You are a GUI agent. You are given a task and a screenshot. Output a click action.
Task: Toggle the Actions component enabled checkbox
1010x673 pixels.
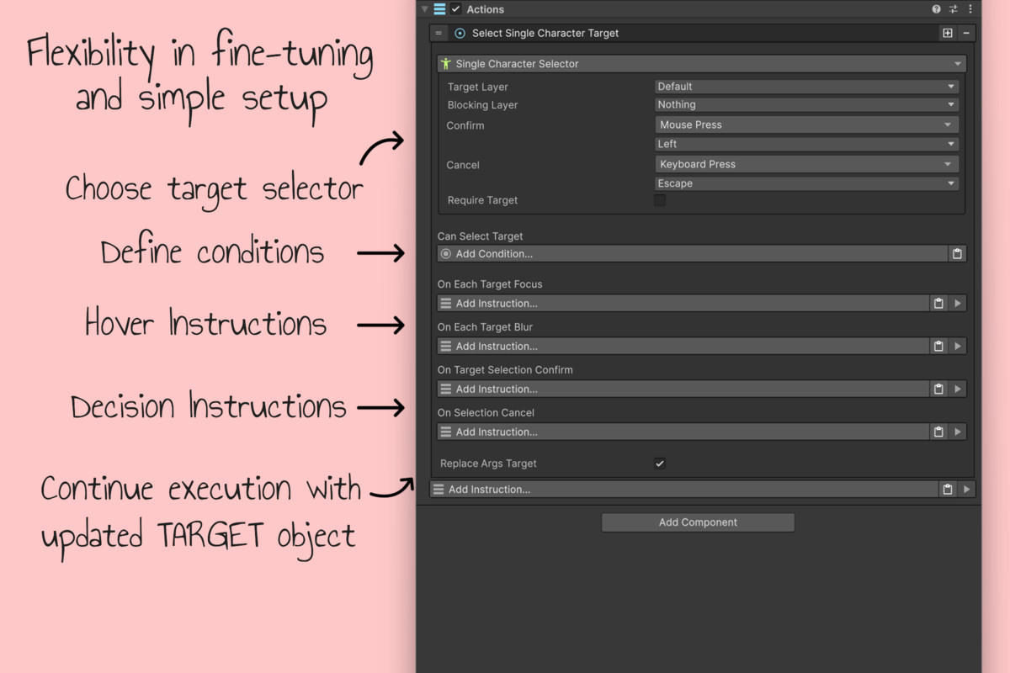click(x=456, y=9)
